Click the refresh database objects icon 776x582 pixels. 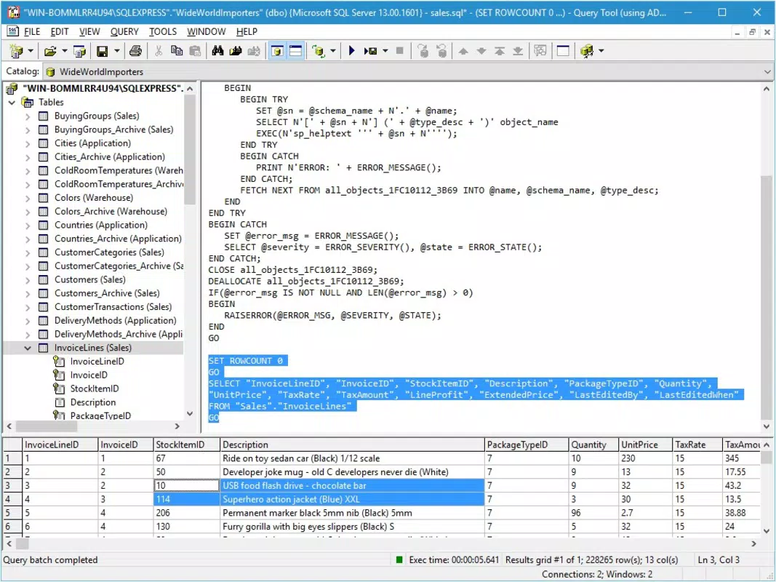319,51
